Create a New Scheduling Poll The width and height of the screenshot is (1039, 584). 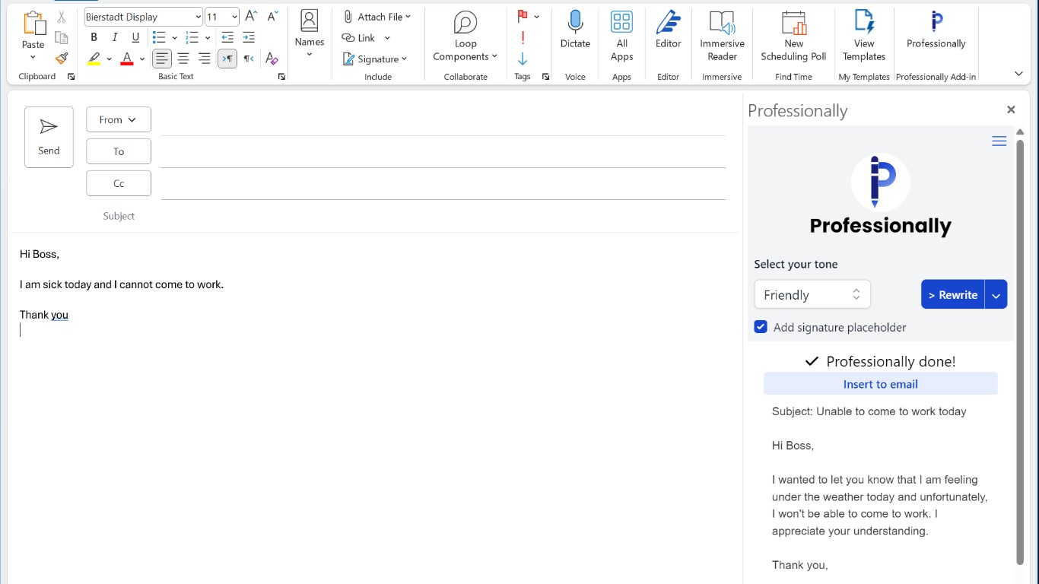[793, 36]
